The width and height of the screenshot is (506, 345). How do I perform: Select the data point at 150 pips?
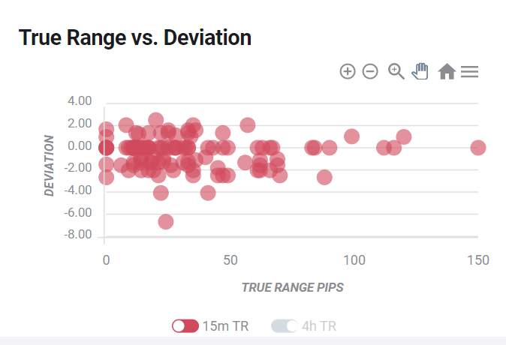478,148
